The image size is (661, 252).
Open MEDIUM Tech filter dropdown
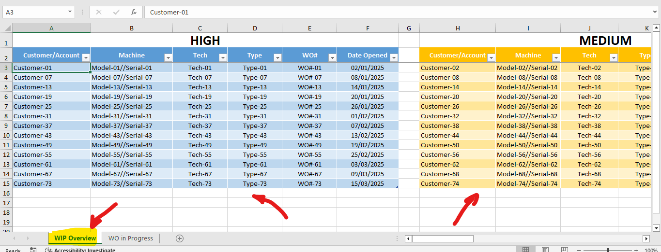[614, 57]
